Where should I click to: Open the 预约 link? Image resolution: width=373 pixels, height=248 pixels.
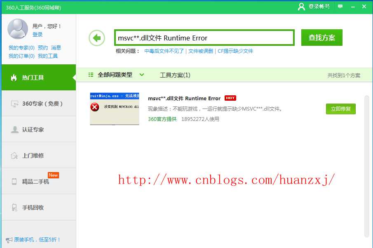click(x=43, y=47)
